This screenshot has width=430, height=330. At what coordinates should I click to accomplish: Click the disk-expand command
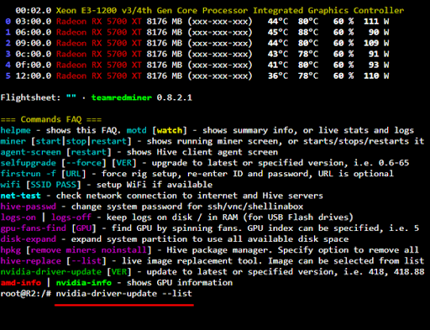tap(28, 239)
